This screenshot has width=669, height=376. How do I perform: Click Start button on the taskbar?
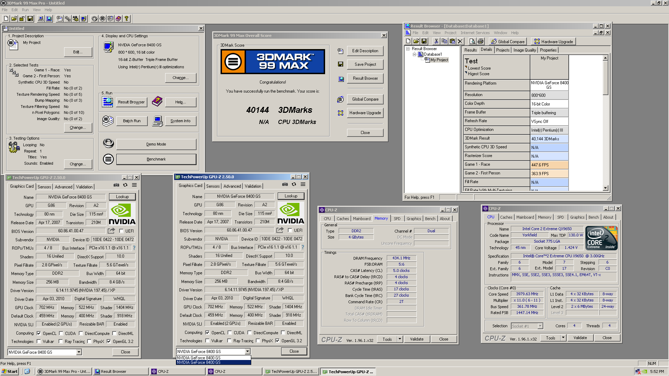pyautogui.click(x=9, y=371)
